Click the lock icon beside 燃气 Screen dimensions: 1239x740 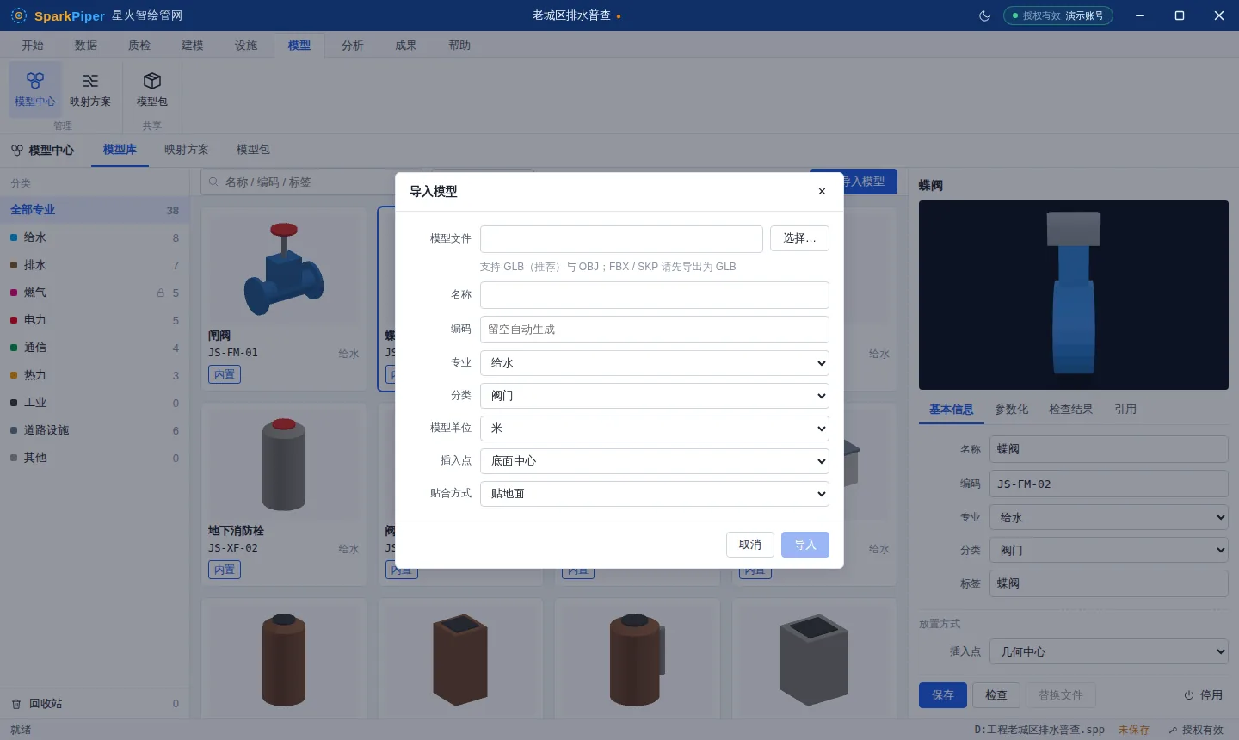(x=161, y=293)
